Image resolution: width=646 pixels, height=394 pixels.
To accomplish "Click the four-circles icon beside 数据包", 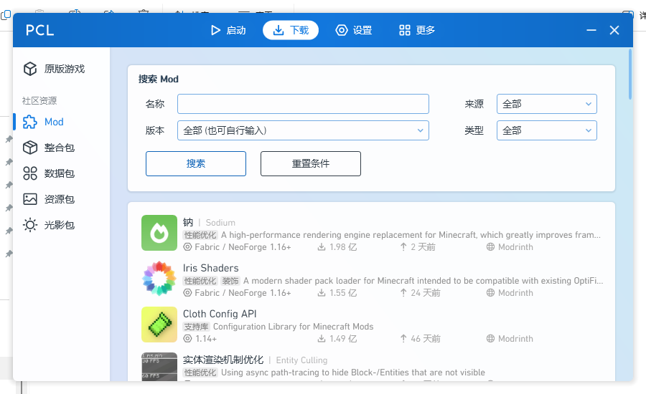I will (x=30, y=173).
